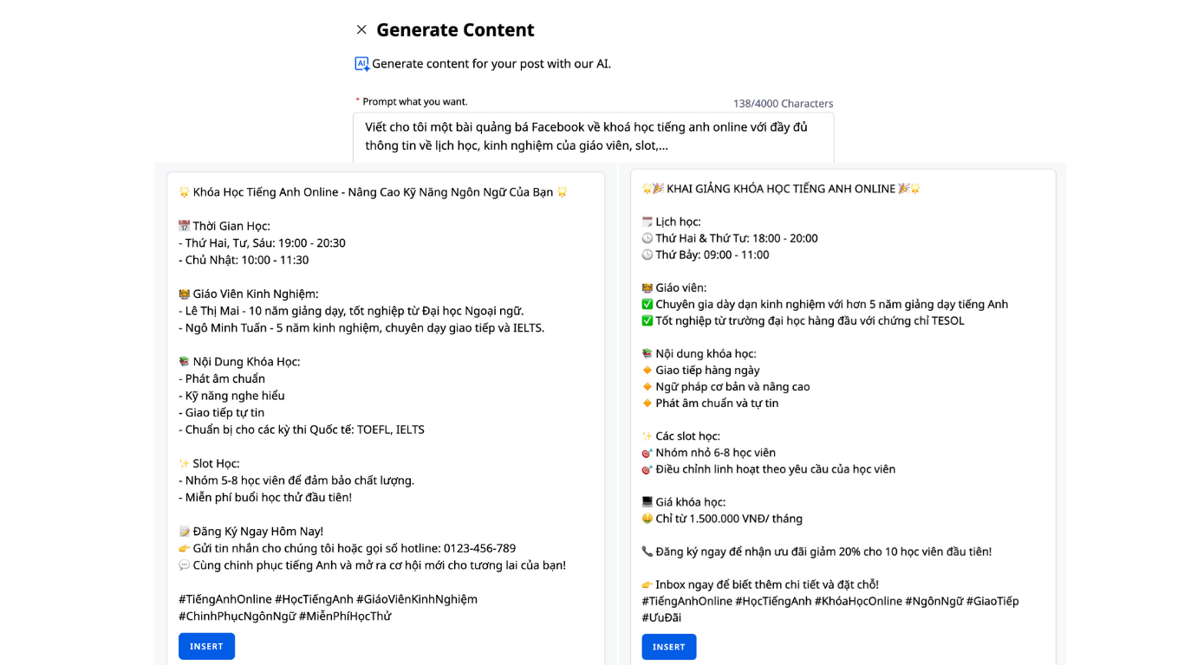Screen dimensions: 1184x665
Task: Click the orange diamond beside Giao tiếp hàng ngày
Action: pyautogui.click(x=647, y=371)
